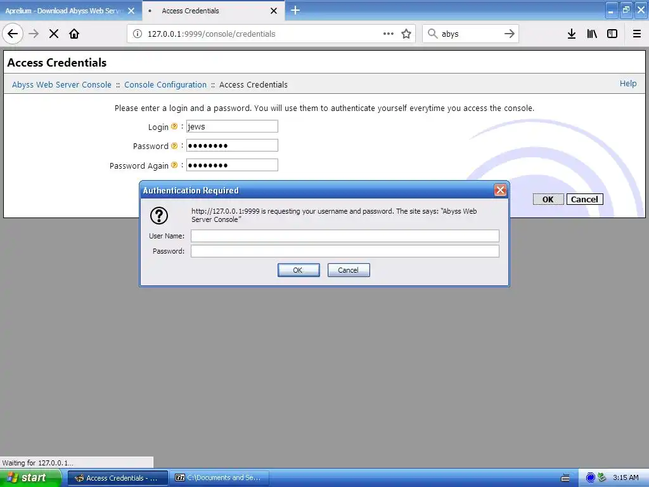Click the Access Credentials page heading

point(56,63)
